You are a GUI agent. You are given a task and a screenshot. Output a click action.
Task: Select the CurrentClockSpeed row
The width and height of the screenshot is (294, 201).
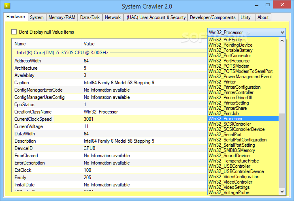110,119
